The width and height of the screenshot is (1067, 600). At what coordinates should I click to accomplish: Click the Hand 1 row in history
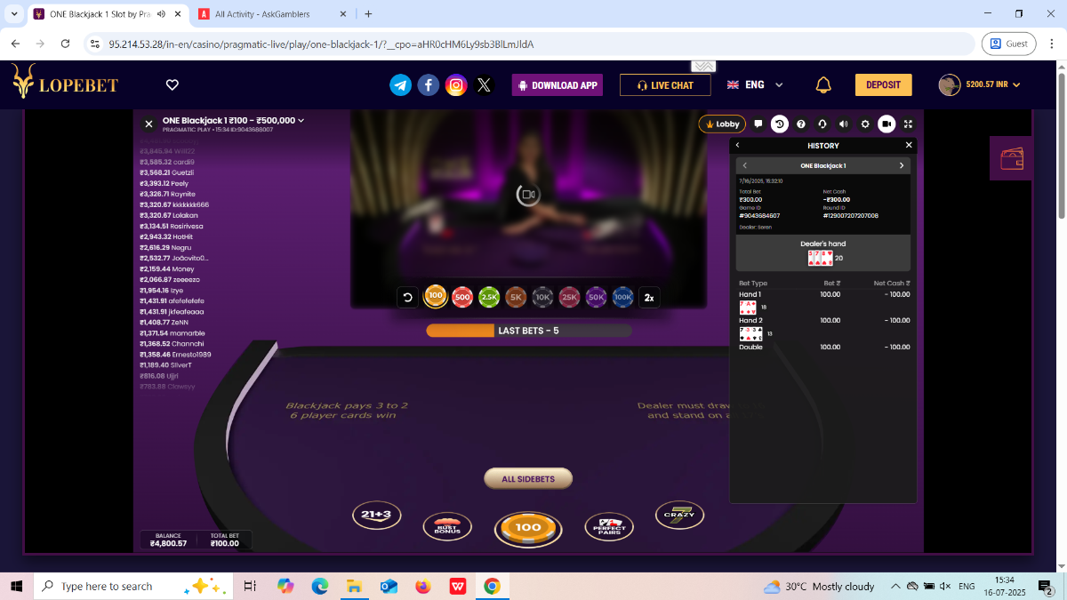point(824,294)
